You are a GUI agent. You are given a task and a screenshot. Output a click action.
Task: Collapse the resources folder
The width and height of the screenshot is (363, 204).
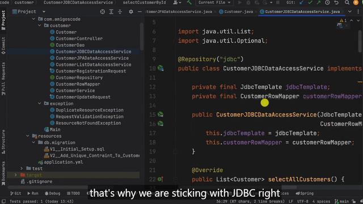pyautogui.click(x=28, y=136)
